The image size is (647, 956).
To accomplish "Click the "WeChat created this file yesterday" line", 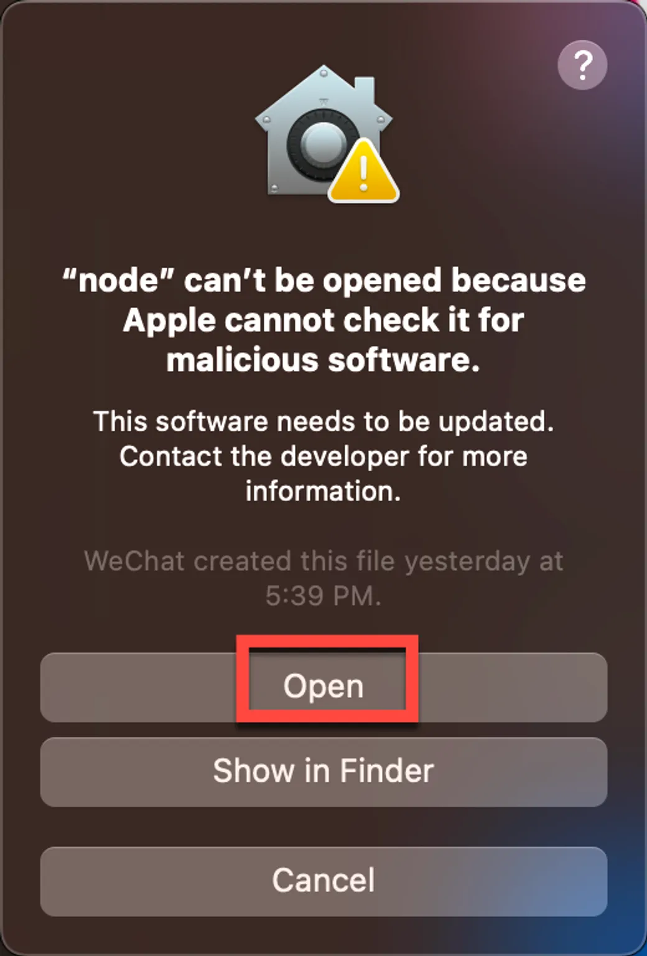I will pos(323,562).
